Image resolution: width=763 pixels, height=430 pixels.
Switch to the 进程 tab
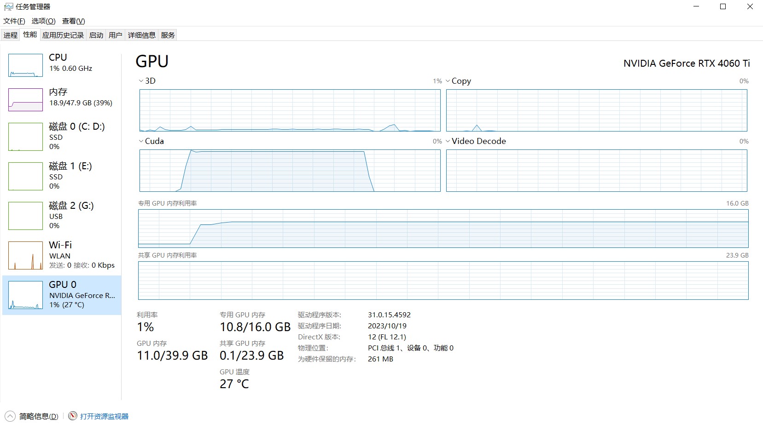pyautogui.click(x=11, y=35)
